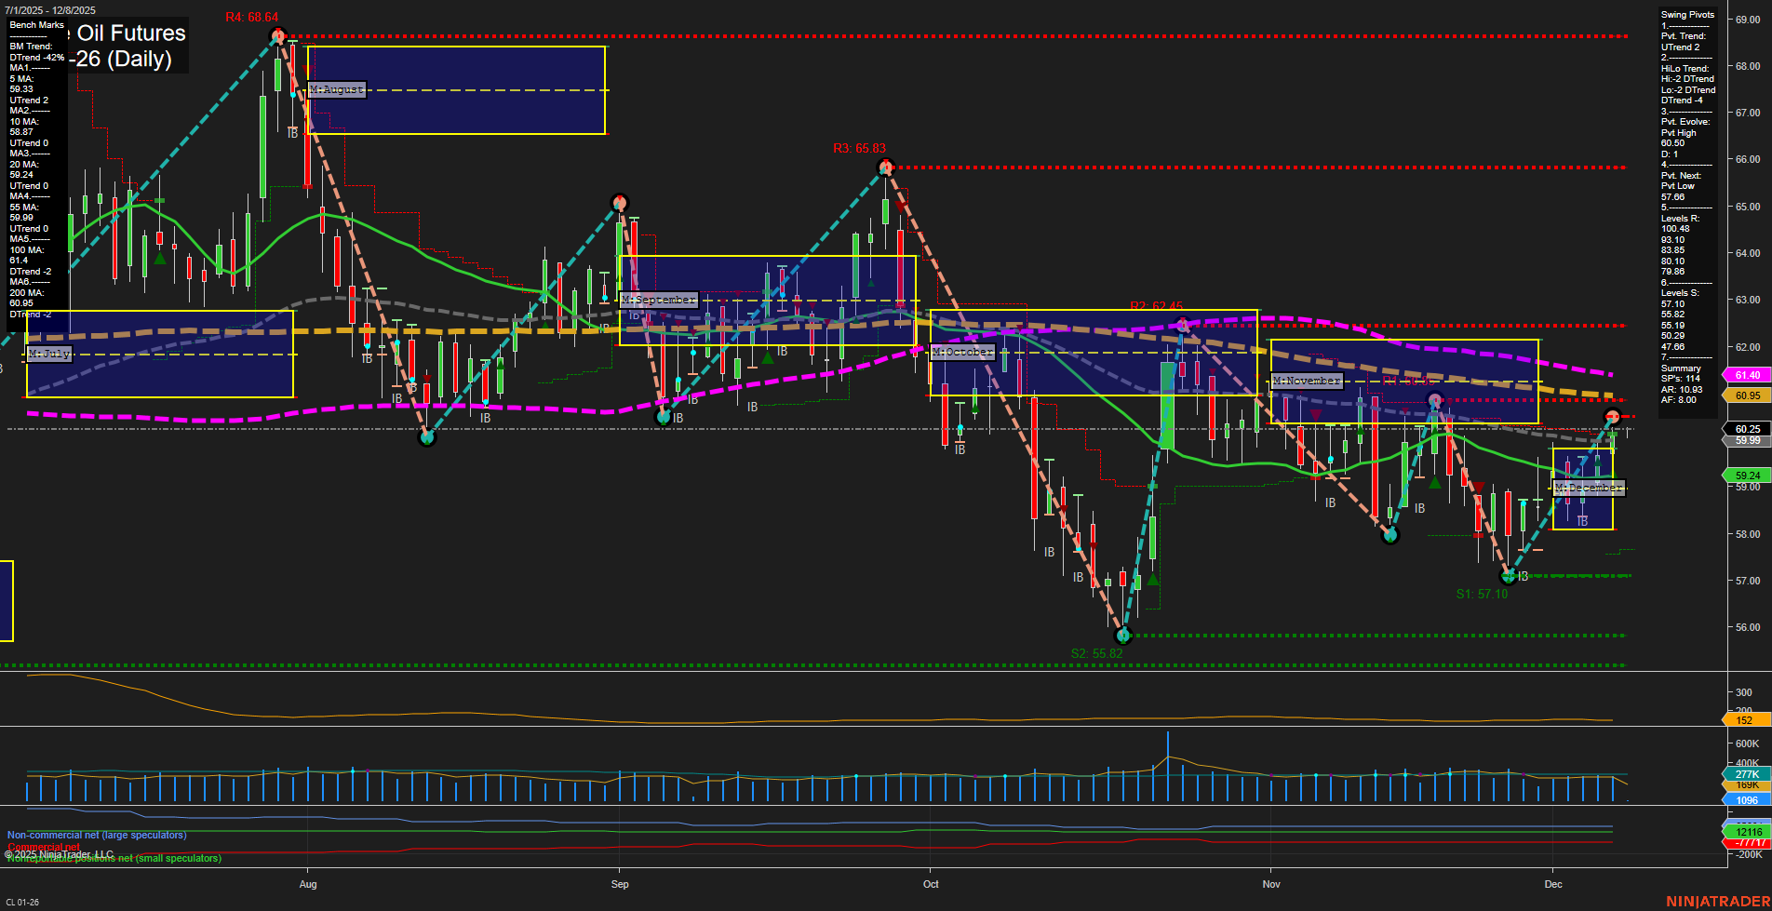Select the CL 01-26 tab at bottom left
Screen dimensions: 1772x911
click(20, 900)
